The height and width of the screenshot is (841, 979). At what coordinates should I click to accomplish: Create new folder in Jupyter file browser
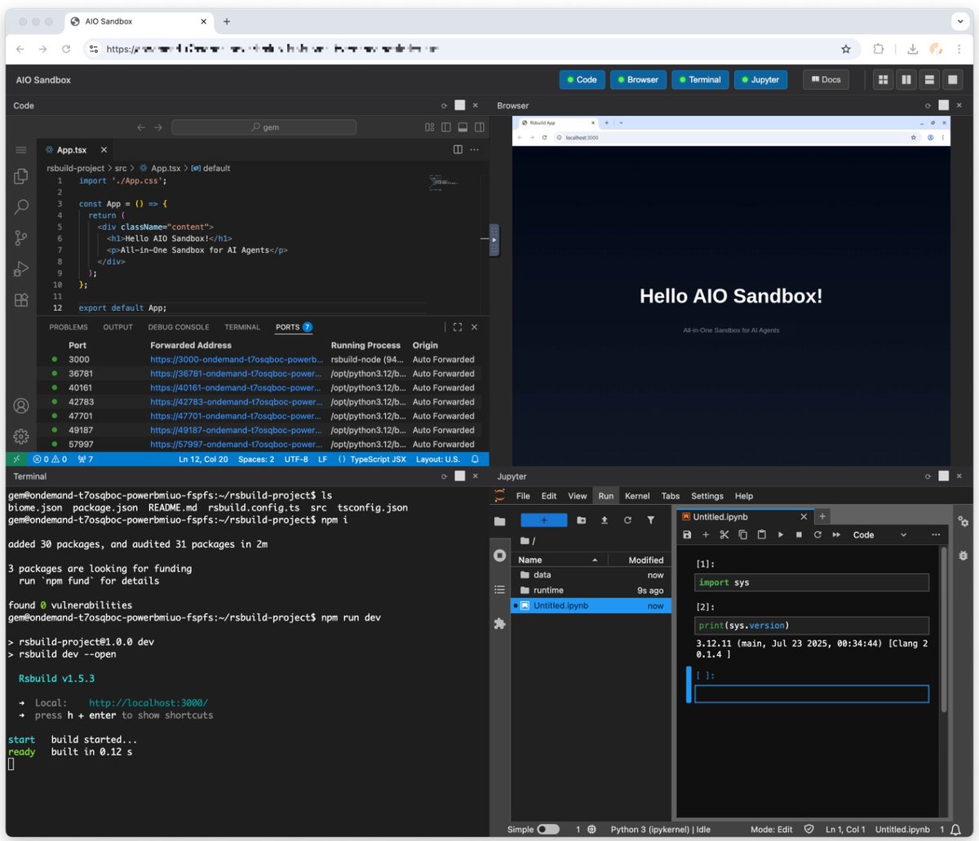[x=581, y=520]
